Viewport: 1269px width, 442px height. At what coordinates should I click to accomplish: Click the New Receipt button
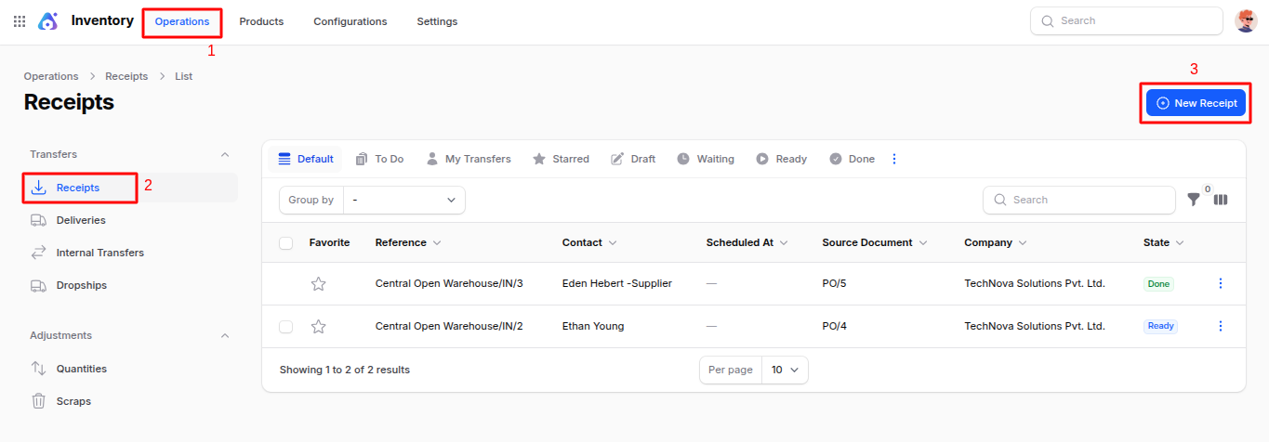pos(1196,103)
